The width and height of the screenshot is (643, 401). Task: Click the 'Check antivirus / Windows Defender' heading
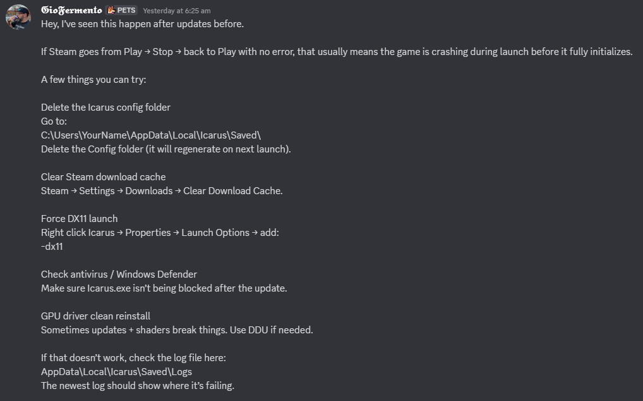[x=119, y=274]
